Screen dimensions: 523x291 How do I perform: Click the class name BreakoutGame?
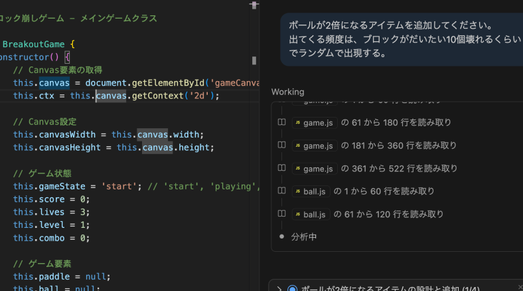click(33, 44)
